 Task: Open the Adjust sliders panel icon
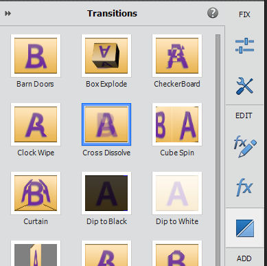point(244,45)
